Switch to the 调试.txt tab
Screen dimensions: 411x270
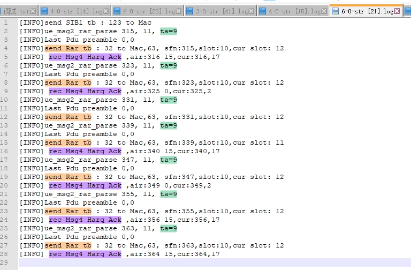tap(16, 11)
